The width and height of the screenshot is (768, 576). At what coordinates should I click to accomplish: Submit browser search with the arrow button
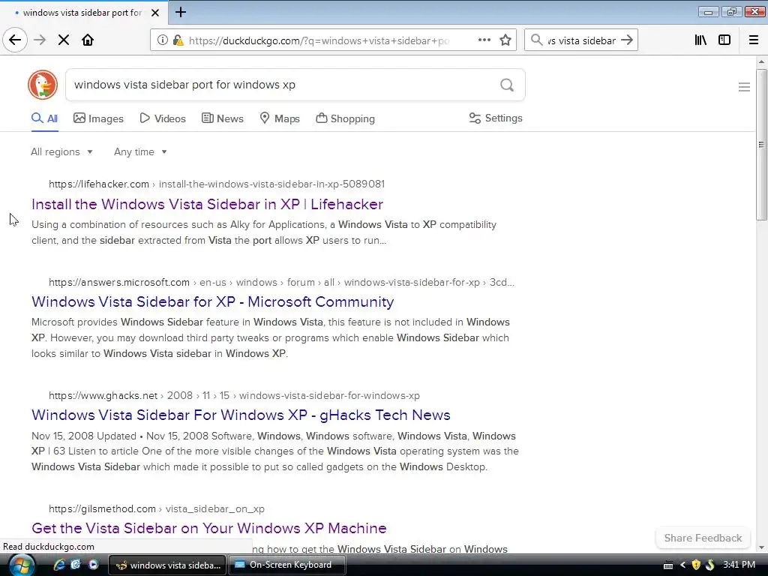coord(627,40)
